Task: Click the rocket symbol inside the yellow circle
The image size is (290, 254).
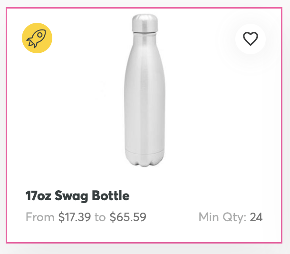Action: point(36,39)
